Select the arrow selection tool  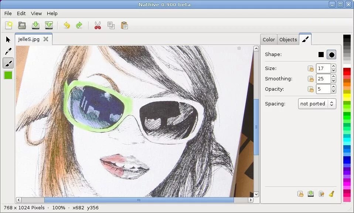[x=8, y=39]
